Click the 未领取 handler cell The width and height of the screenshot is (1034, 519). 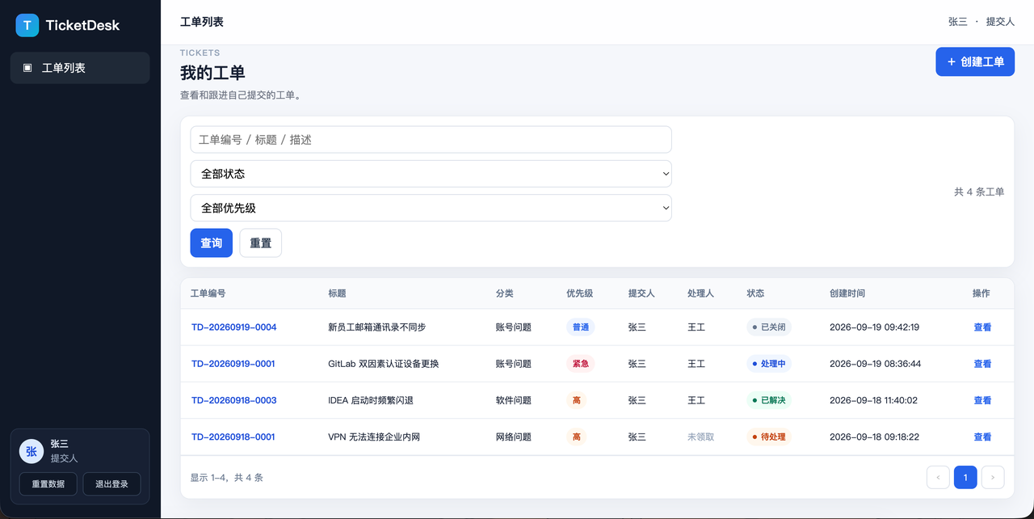(701, 437)
